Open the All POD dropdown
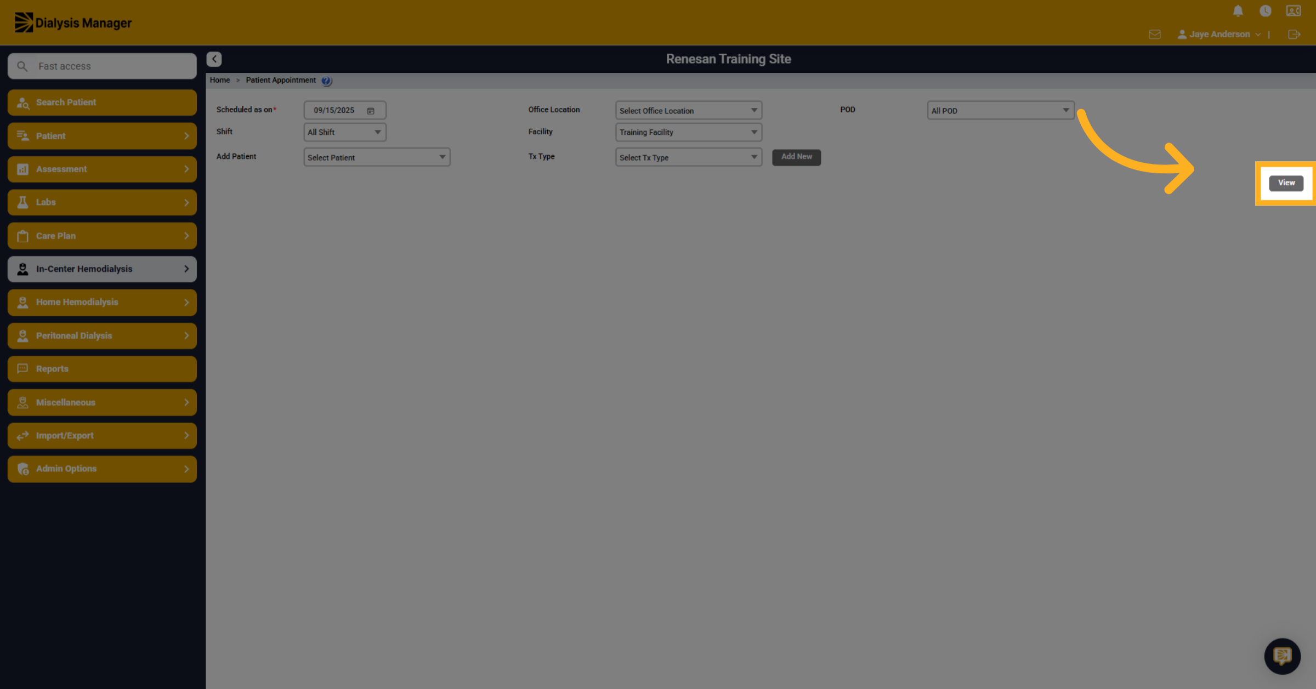The image size is (1316, 689). coord(1000,111)
